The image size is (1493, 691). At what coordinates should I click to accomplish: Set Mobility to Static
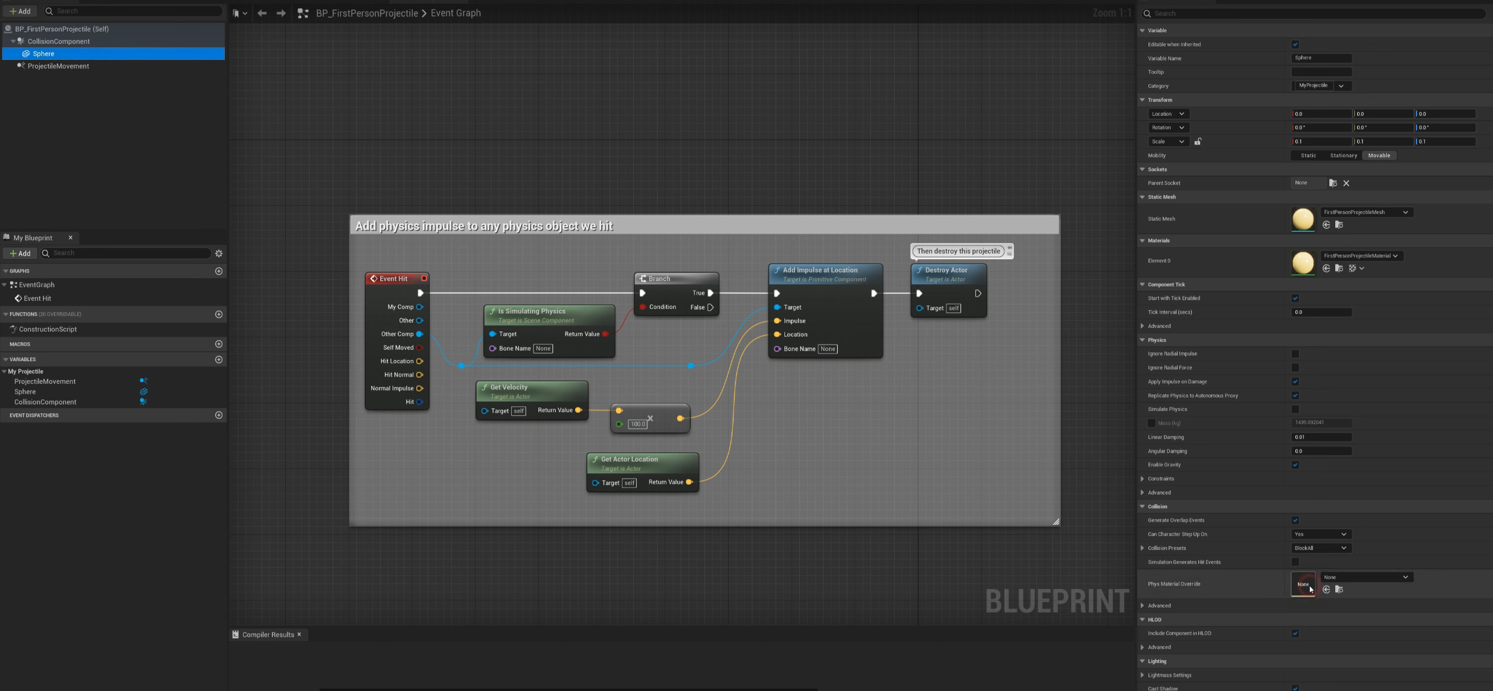click(1308, 155)
